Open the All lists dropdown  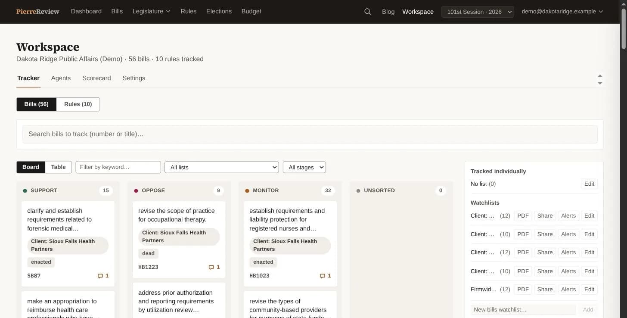pyautogui.click(x=222, y=167)
